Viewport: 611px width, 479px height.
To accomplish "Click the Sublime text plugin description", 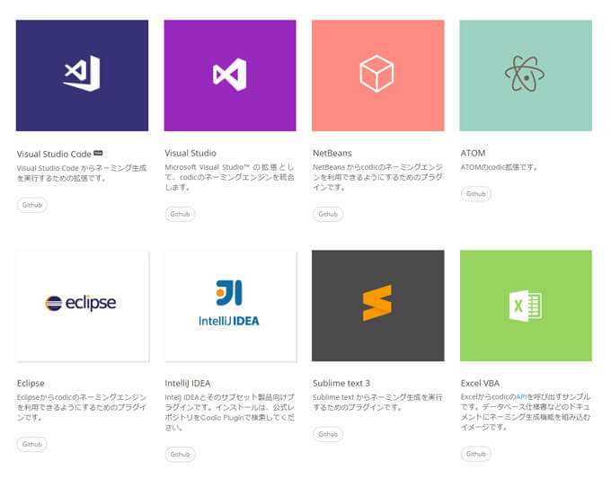I will click(x=377, y=403).
